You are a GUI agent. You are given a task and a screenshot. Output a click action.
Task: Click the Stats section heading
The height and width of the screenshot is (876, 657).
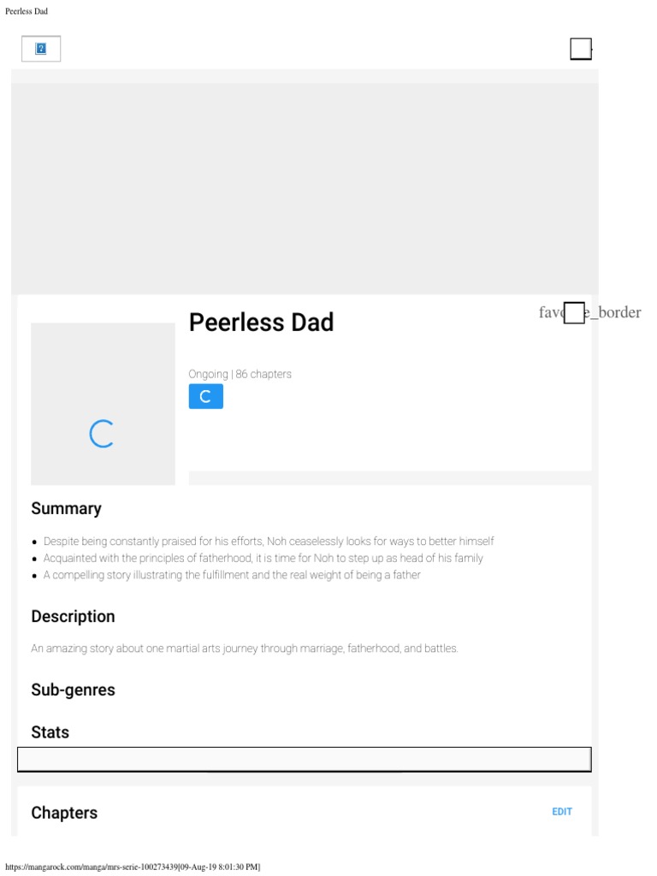point(50,732)
